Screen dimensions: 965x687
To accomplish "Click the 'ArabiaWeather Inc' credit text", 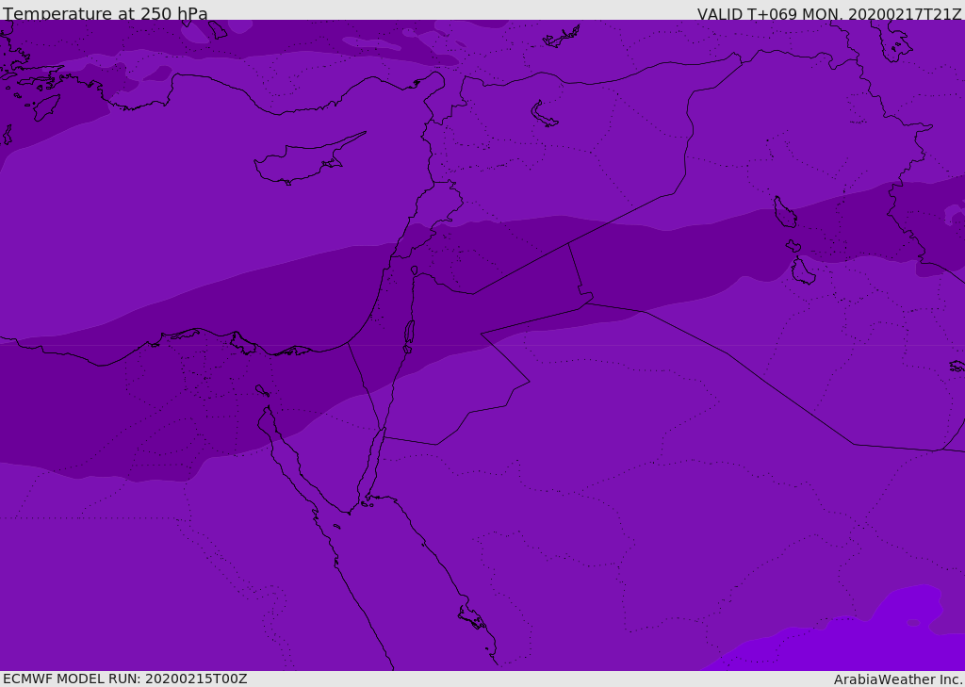I will coord(898,679).
